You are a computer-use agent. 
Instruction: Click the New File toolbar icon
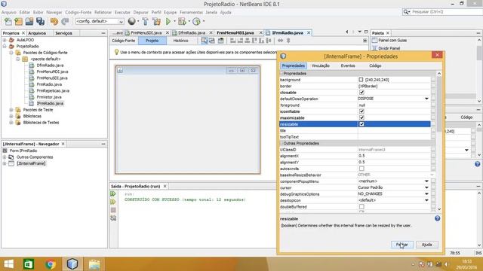[8, 21]
